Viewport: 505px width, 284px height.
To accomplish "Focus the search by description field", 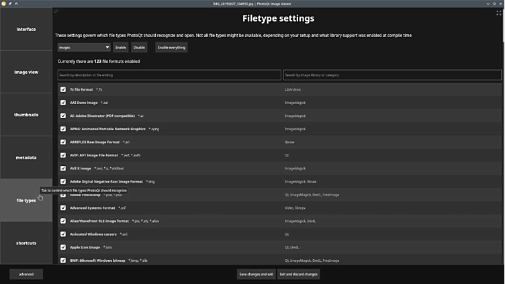I will point(169,75).
